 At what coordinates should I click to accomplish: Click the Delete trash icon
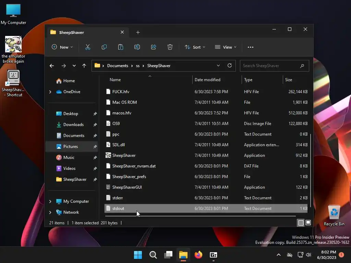point(170,47)
